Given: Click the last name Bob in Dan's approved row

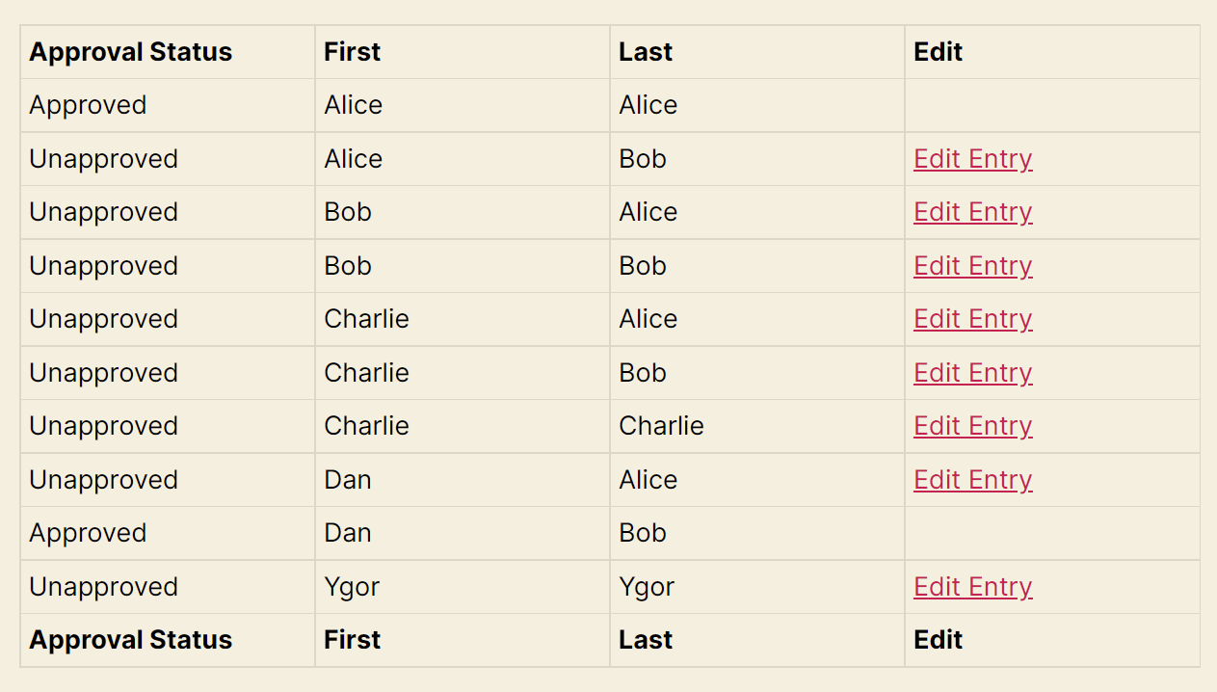Looking at the screenshot, I should pyautogui.click(x=643, y=533).
